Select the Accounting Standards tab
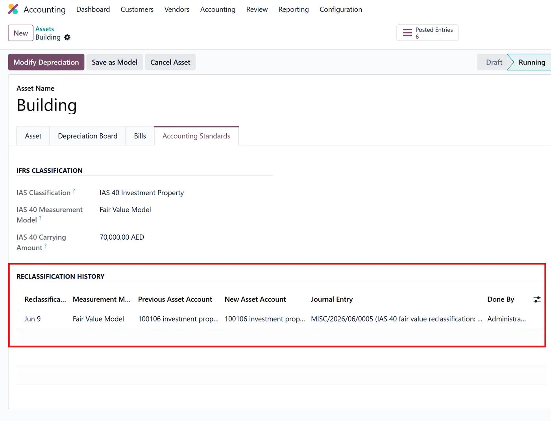The height and width of the screenshot is (421, 551). click(196, 136)
